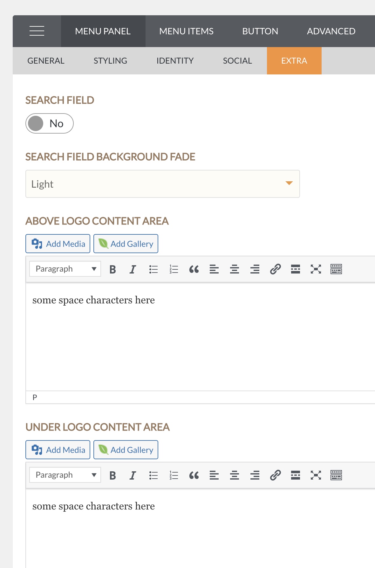
Task: Click Bold in Above Logo editor
Action: click(112, 269)
